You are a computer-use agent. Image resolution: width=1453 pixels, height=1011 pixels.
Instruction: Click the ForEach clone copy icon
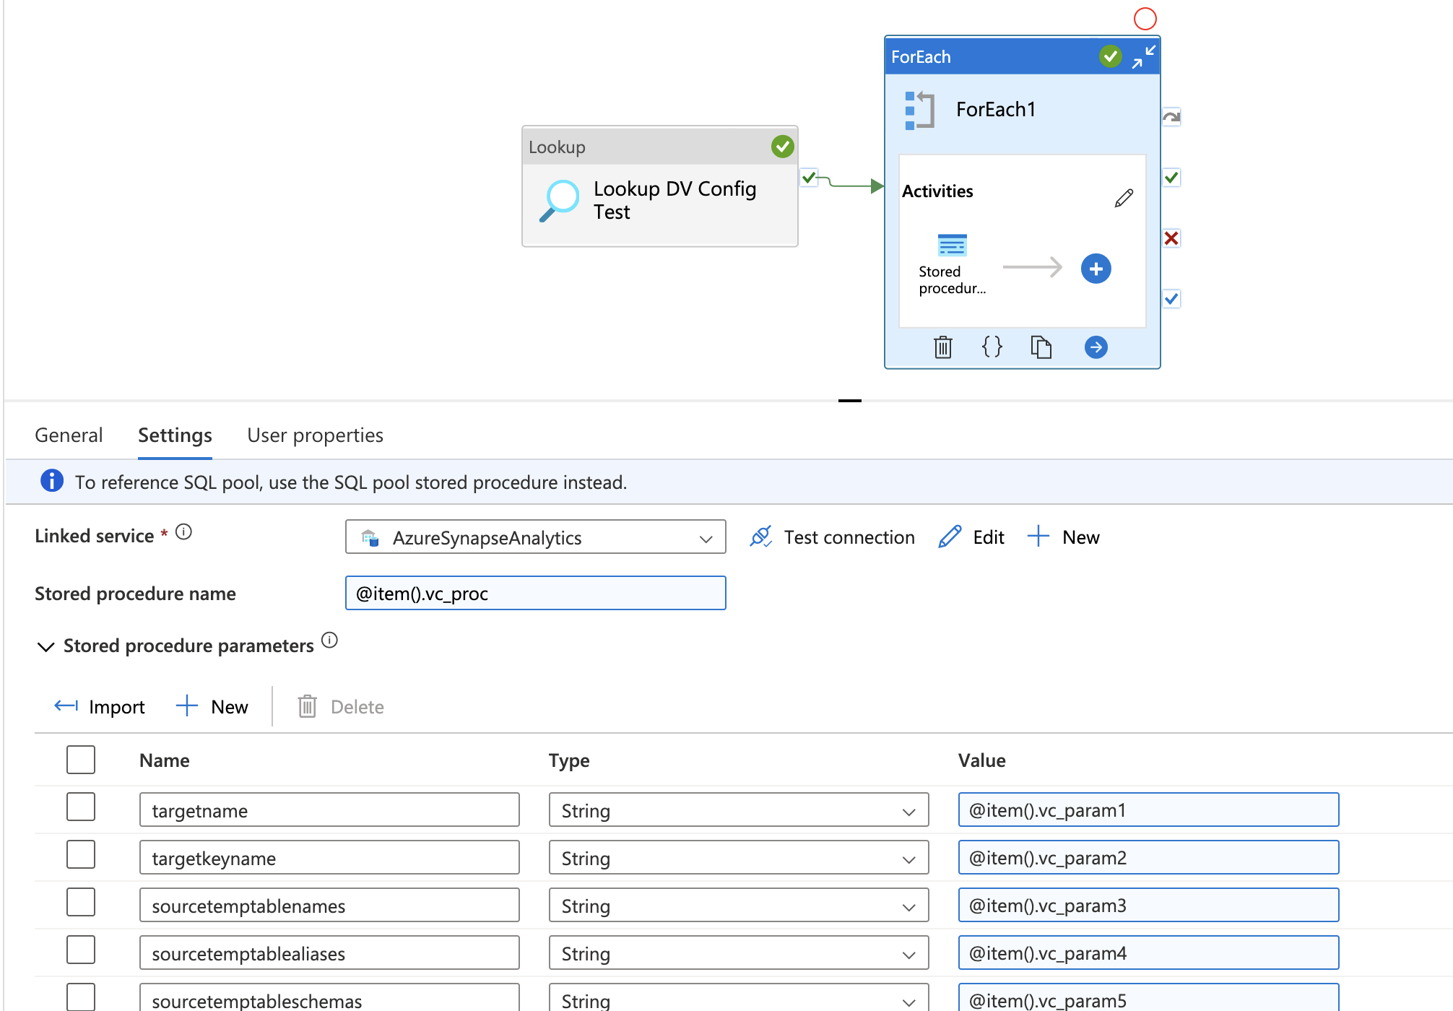1041,347
